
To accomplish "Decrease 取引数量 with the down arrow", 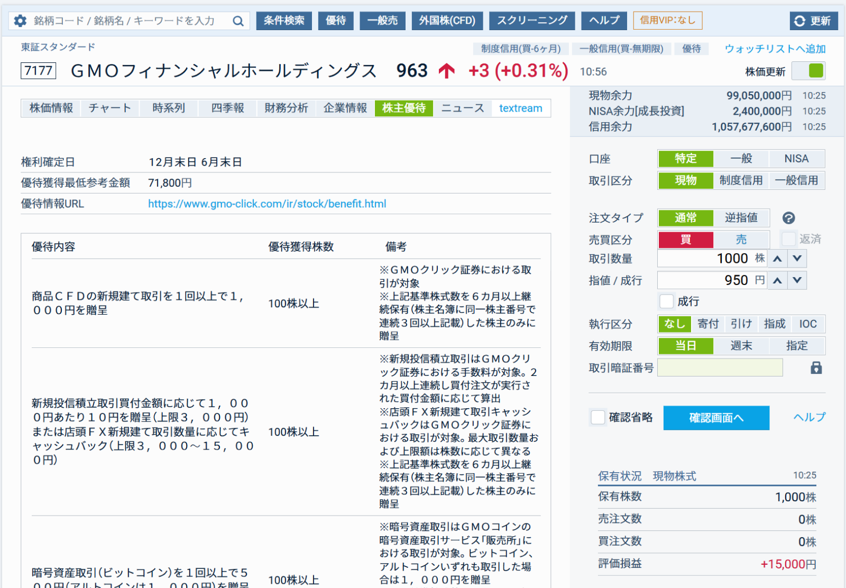I will (797, 259).
